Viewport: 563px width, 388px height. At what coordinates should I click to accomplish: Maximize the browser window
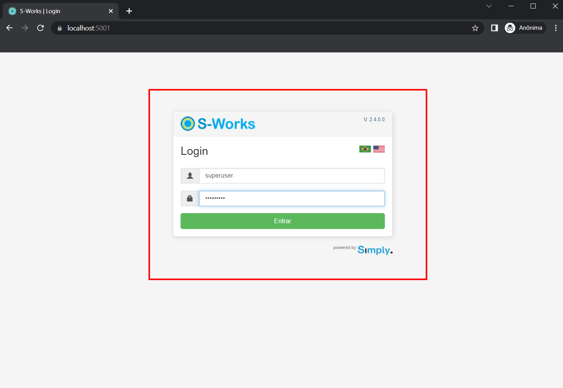pyautogui.click(x=533, y=6)
